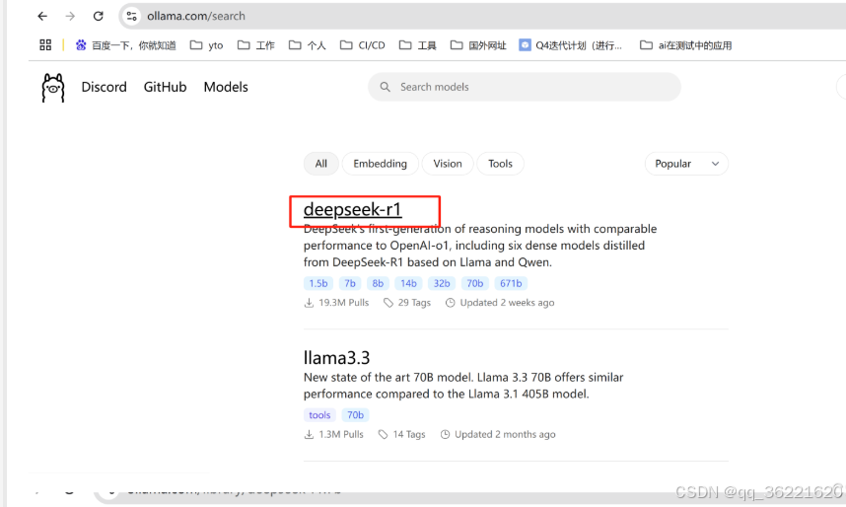Open the 个人 bookmark folder
The image size is (846, 507).
point(308,45)
